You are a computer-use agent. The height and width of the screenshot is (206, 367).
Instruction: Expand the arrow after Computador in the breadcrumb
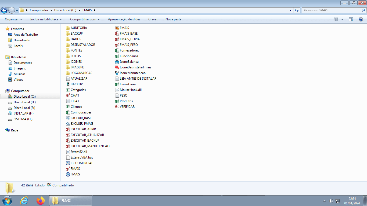(x=51, y=10)
